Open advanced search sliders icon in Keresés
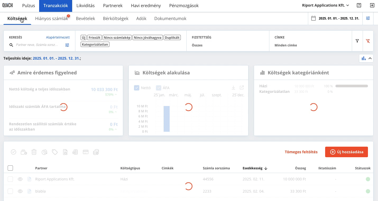The height and width of the screenshot is (201, 378). coord(67,45)
